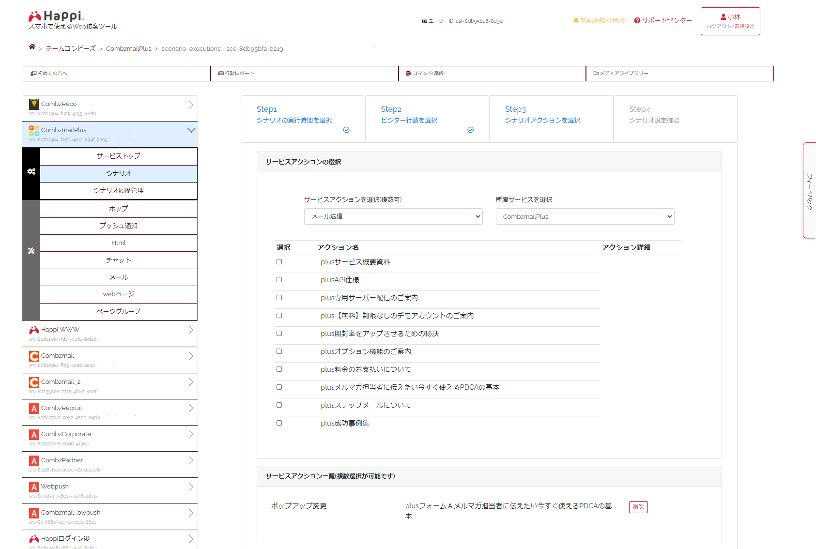Click the Combzmail_2 service icon
This screenshot has width=816, height=549.
(34, 382)
